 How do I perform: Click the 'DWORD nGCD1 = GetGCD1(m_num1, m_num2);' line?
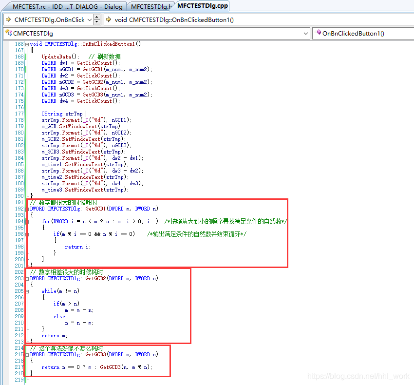click(97, 69)
